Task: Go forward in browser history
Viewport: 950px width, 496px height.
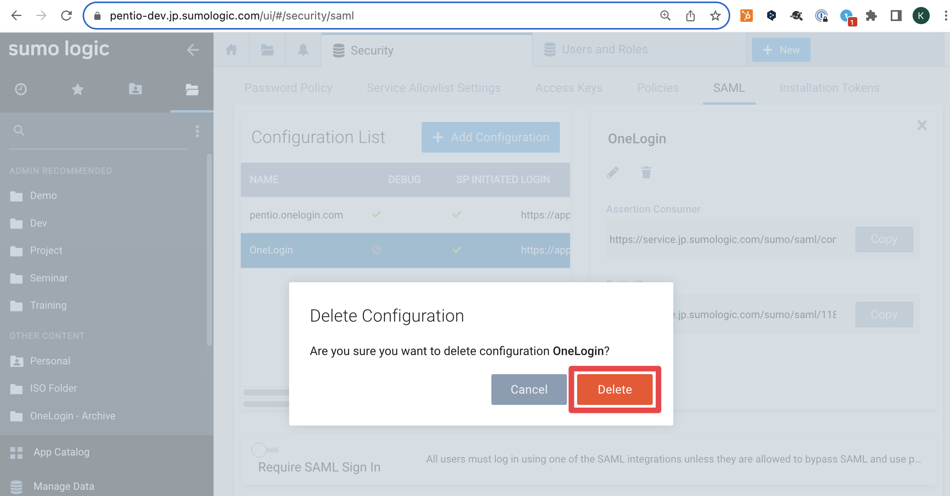Action: click(41, 16)
